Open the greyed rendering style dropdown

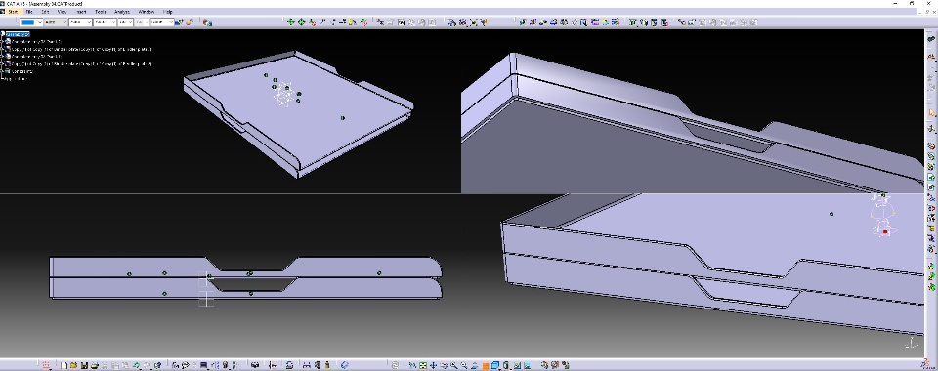click(x=141, y=22)
